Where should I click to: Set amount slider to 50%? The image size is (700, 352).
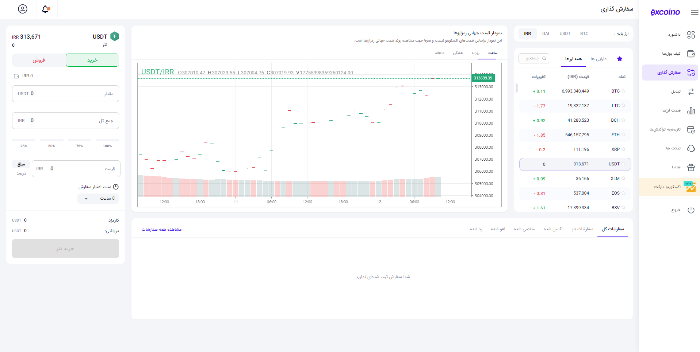[51, 140]
